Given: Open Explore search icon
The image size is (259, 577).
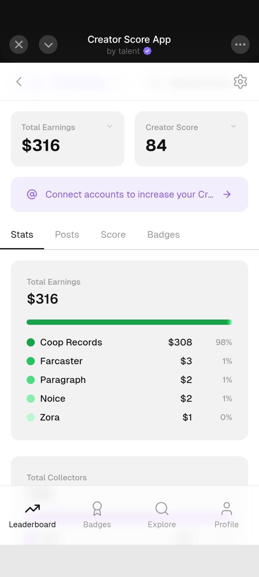Looking at the screenshot, I should pyautogui.click(x=162, y=509).
